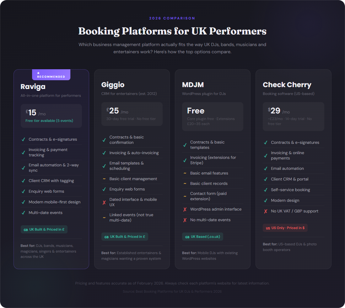Click the red X beside WordPress admin interface

tap(185, 209)
